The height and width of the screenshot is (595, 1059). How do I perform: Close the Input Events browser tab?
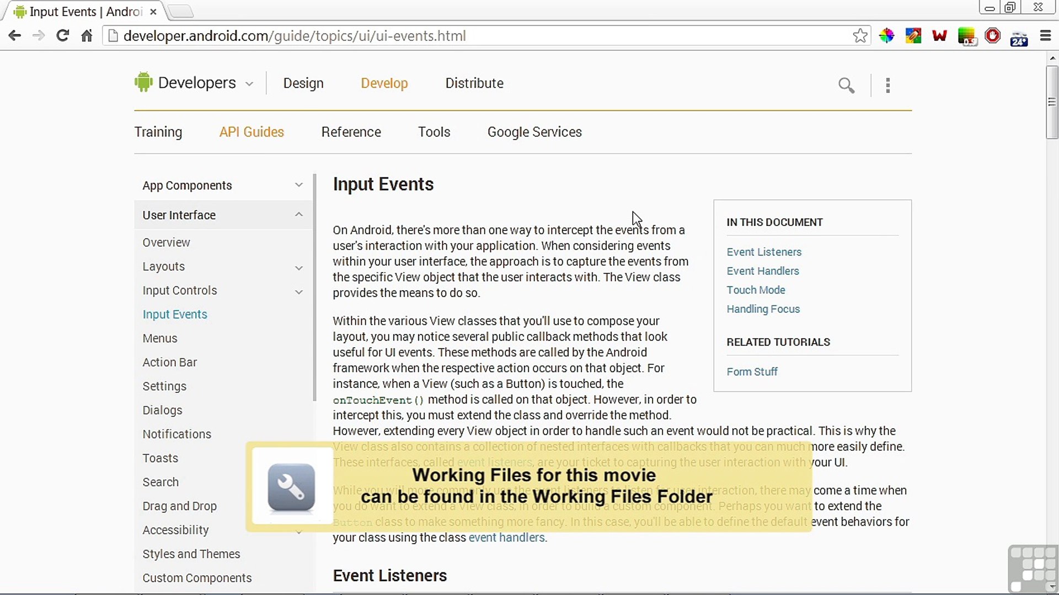[x=153, y=12]
